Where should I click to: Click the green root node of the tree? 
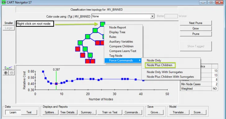tap(103, 24)
